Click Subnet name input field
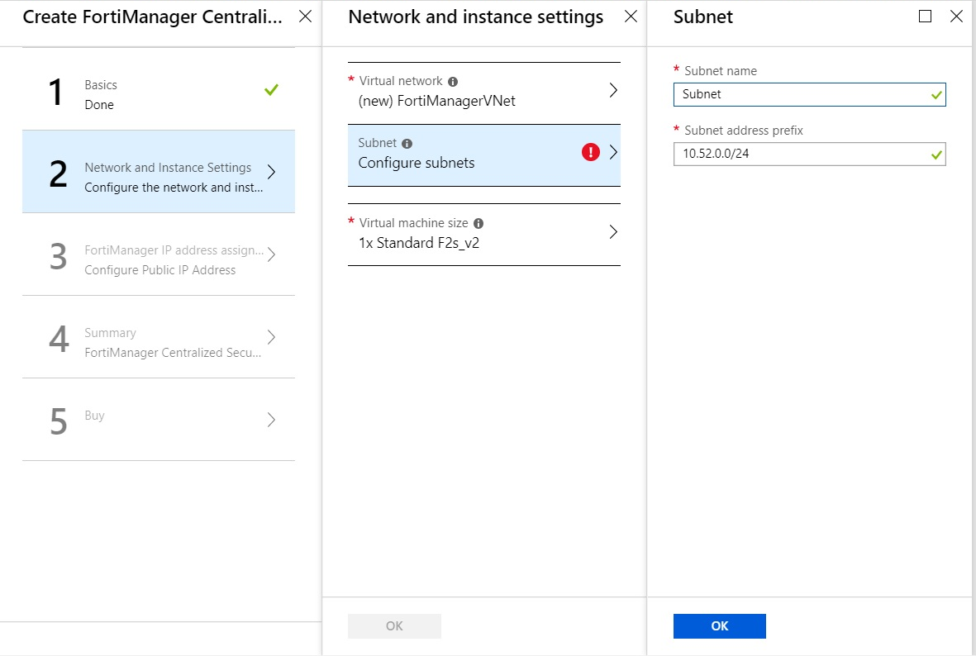 coord(802,95)
